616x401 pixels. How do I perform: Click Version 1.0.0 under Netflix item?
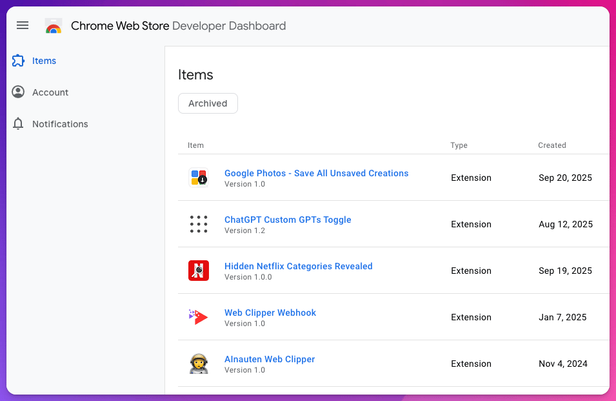248,277
